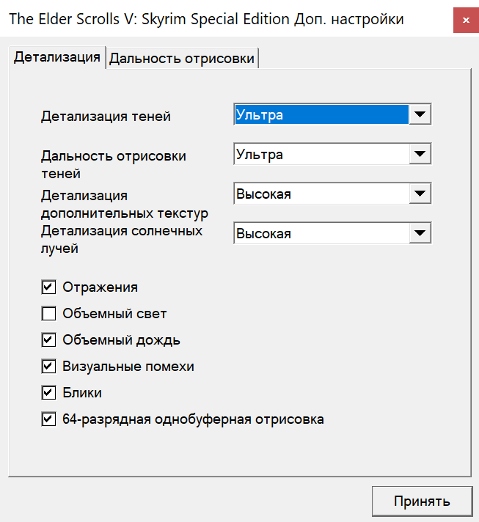The width and height of the screenshot is (479, 522).
Task: Toggle the Визуальные помехи checkbox
Action: [49, 367]
